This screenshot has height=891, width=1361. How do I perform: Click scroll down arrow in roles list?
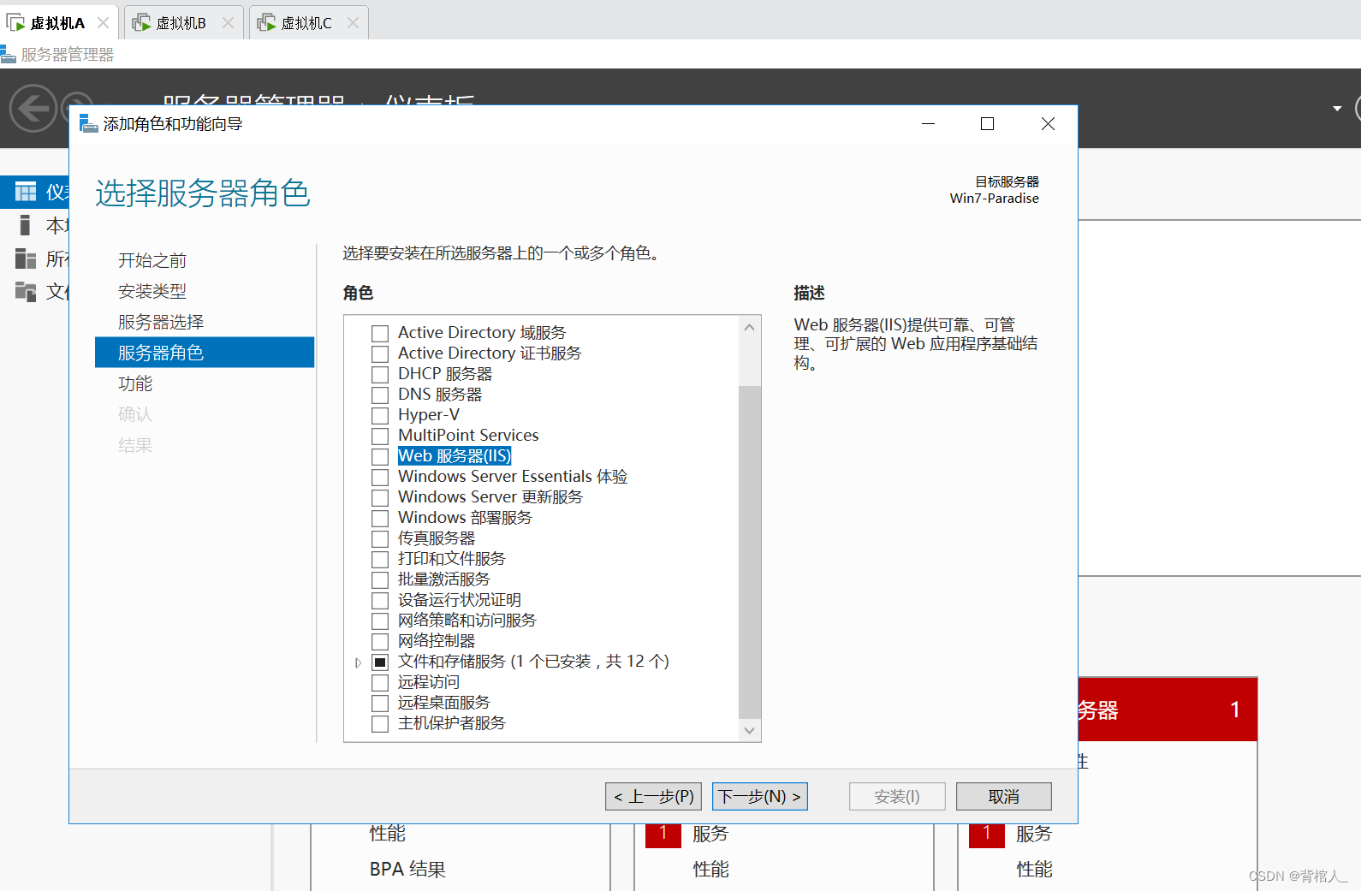tap(750, 730)
